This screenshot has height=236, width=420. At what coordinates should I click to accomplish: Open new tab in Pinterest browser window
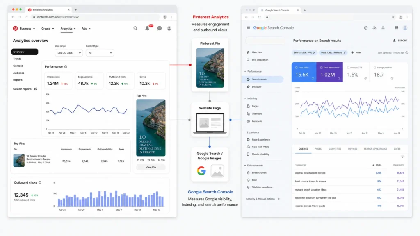click(x=76, y=10)
